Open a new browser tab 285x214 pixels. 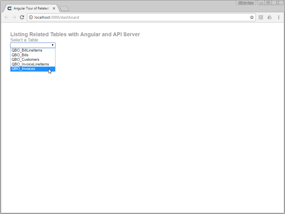[64, 9]
